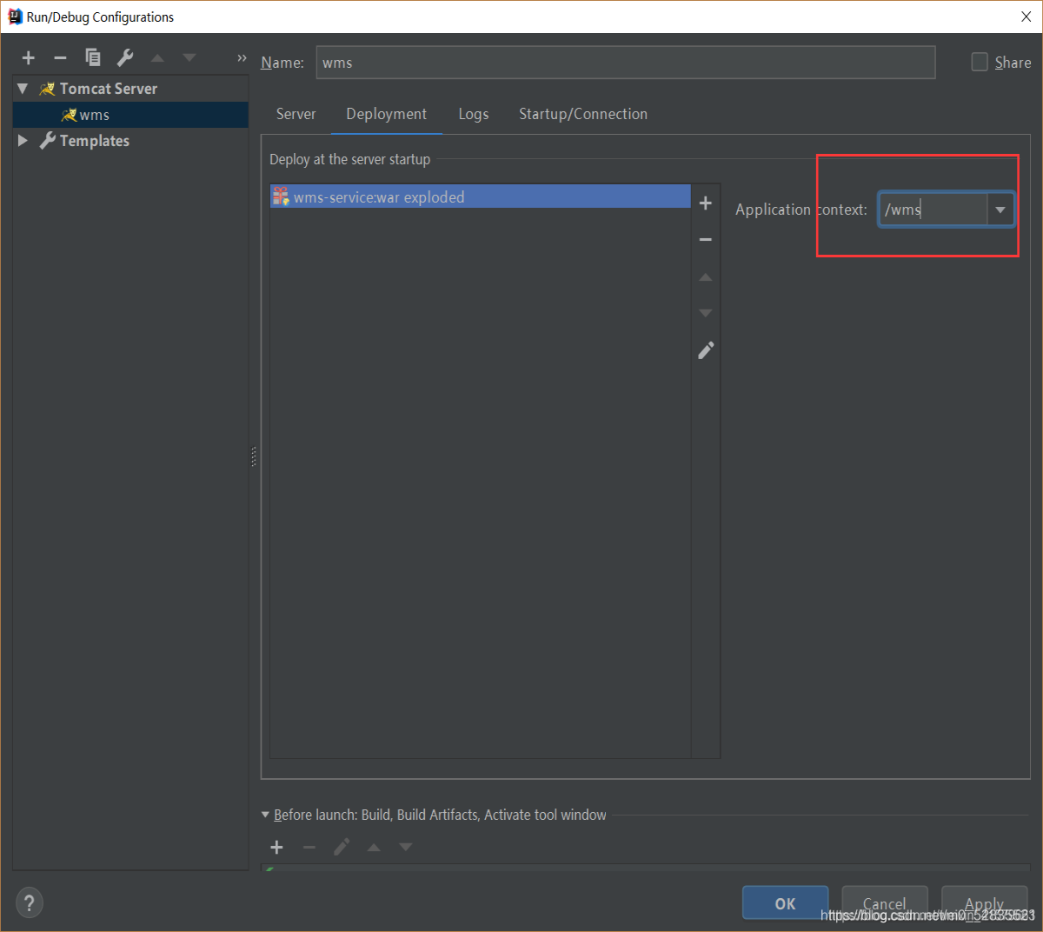Image resolution: width=1043 pixels, height=932 pixels.
Task: Copy the selected configuration
Action: 93,58
